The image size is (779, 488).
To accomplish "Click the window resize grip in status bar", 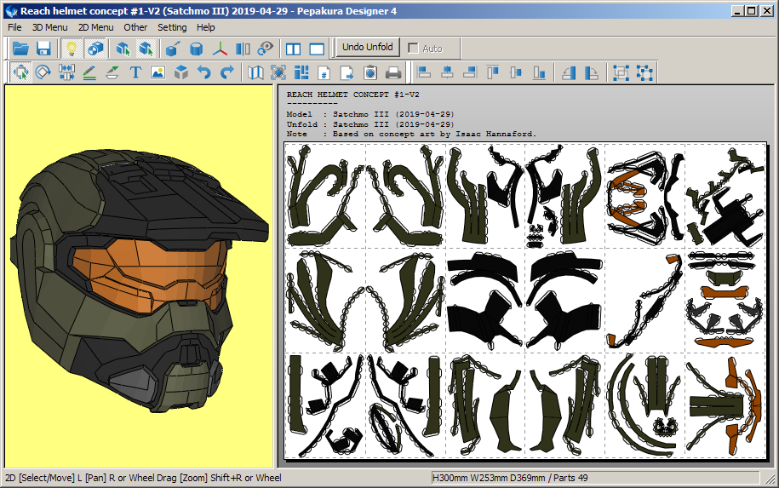I will point(770,479).
